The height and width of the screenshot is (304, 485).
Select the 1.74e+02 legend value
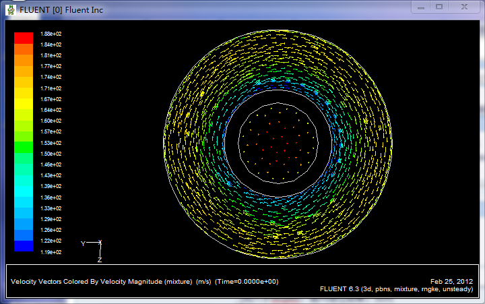click(51, 77)
